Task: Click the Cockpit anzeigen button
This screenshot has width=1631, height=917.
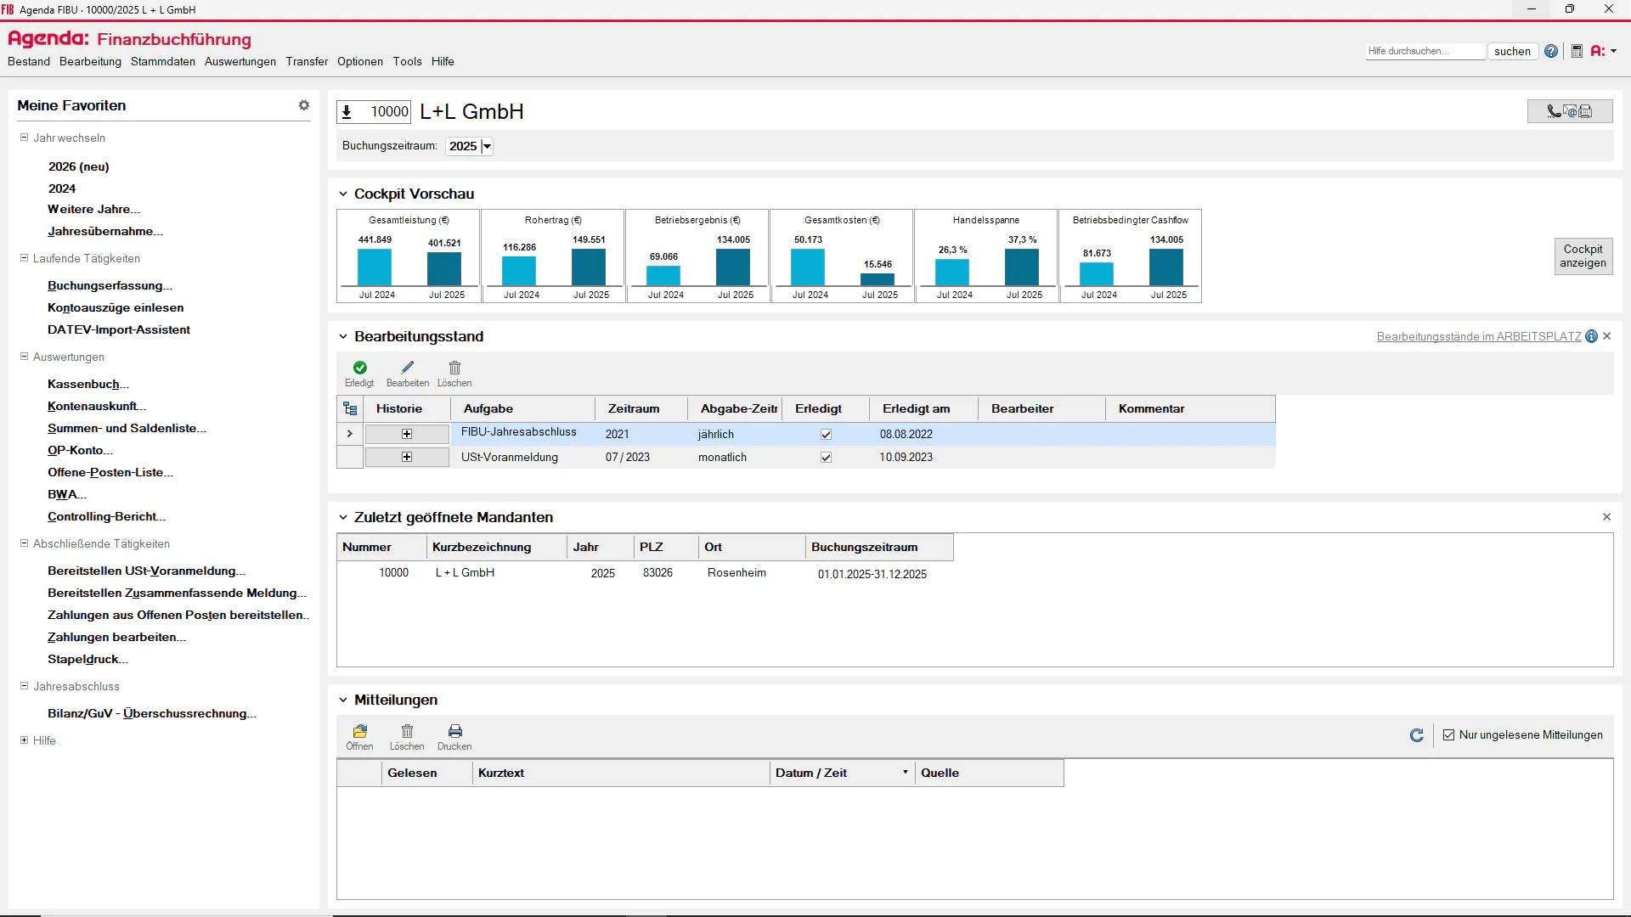Action: [1583, 256]
